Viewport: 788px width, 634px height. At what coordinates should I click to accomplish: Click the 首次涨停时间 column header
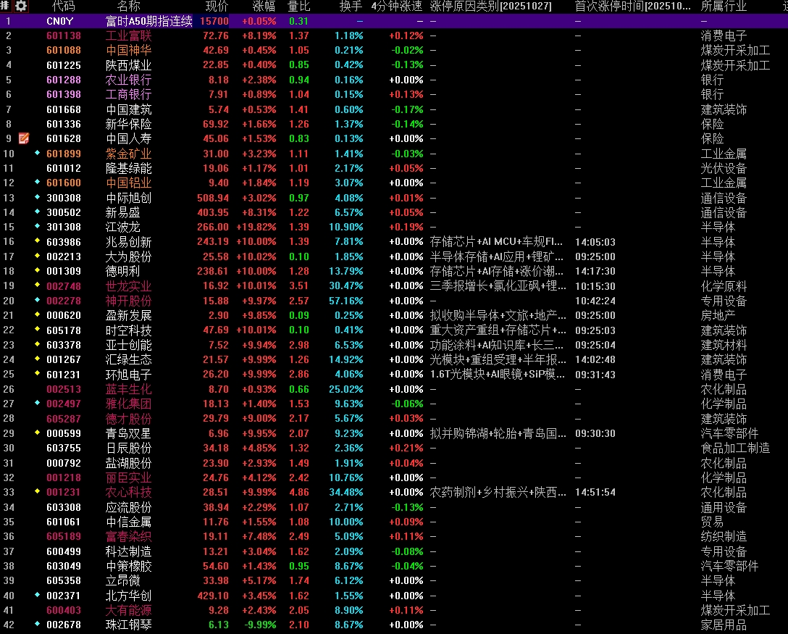(633, 6)
